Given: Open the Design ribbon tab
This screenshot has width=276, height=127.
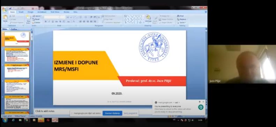Looking at the screenshot, I should [x=30, y=12].
